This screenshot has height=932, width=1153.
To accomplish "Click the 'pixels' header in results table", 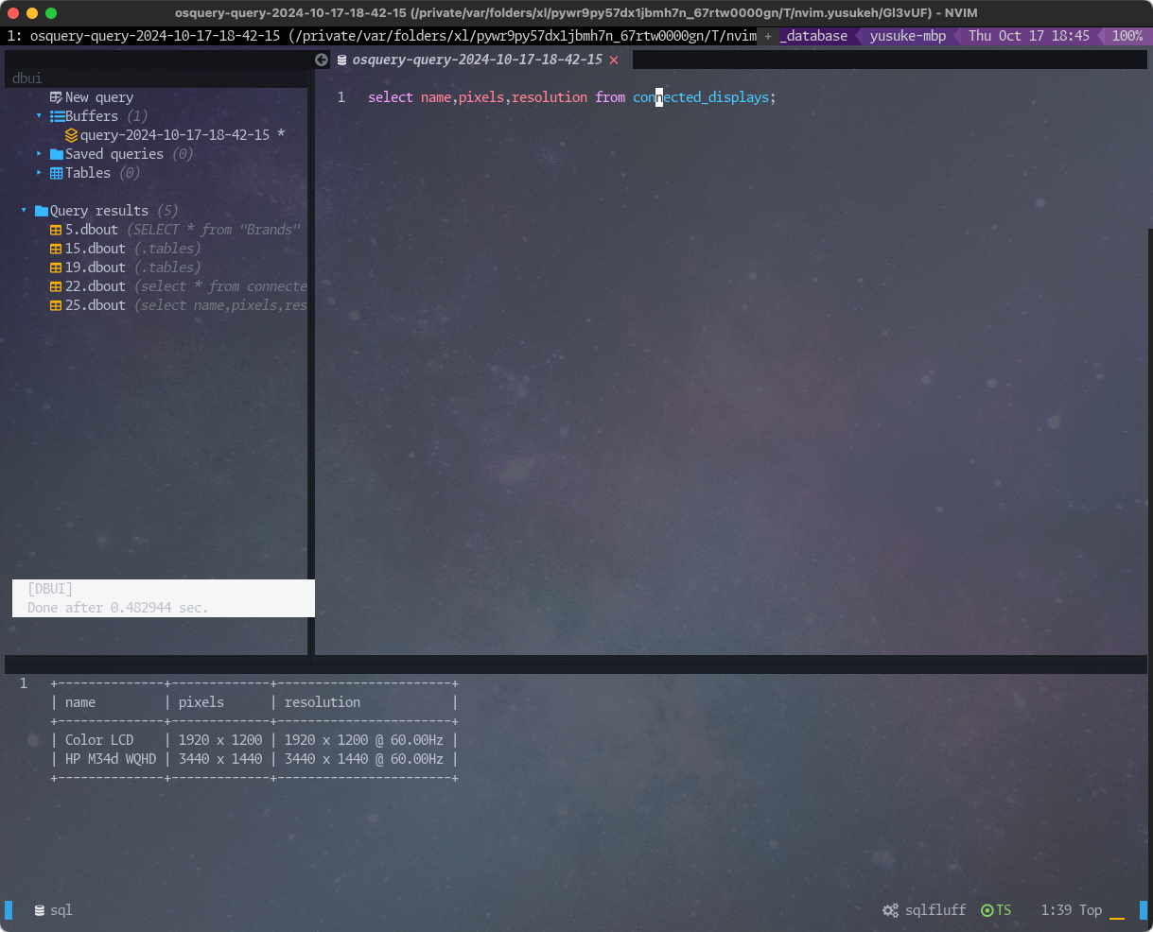I will (x=201, y=702).
